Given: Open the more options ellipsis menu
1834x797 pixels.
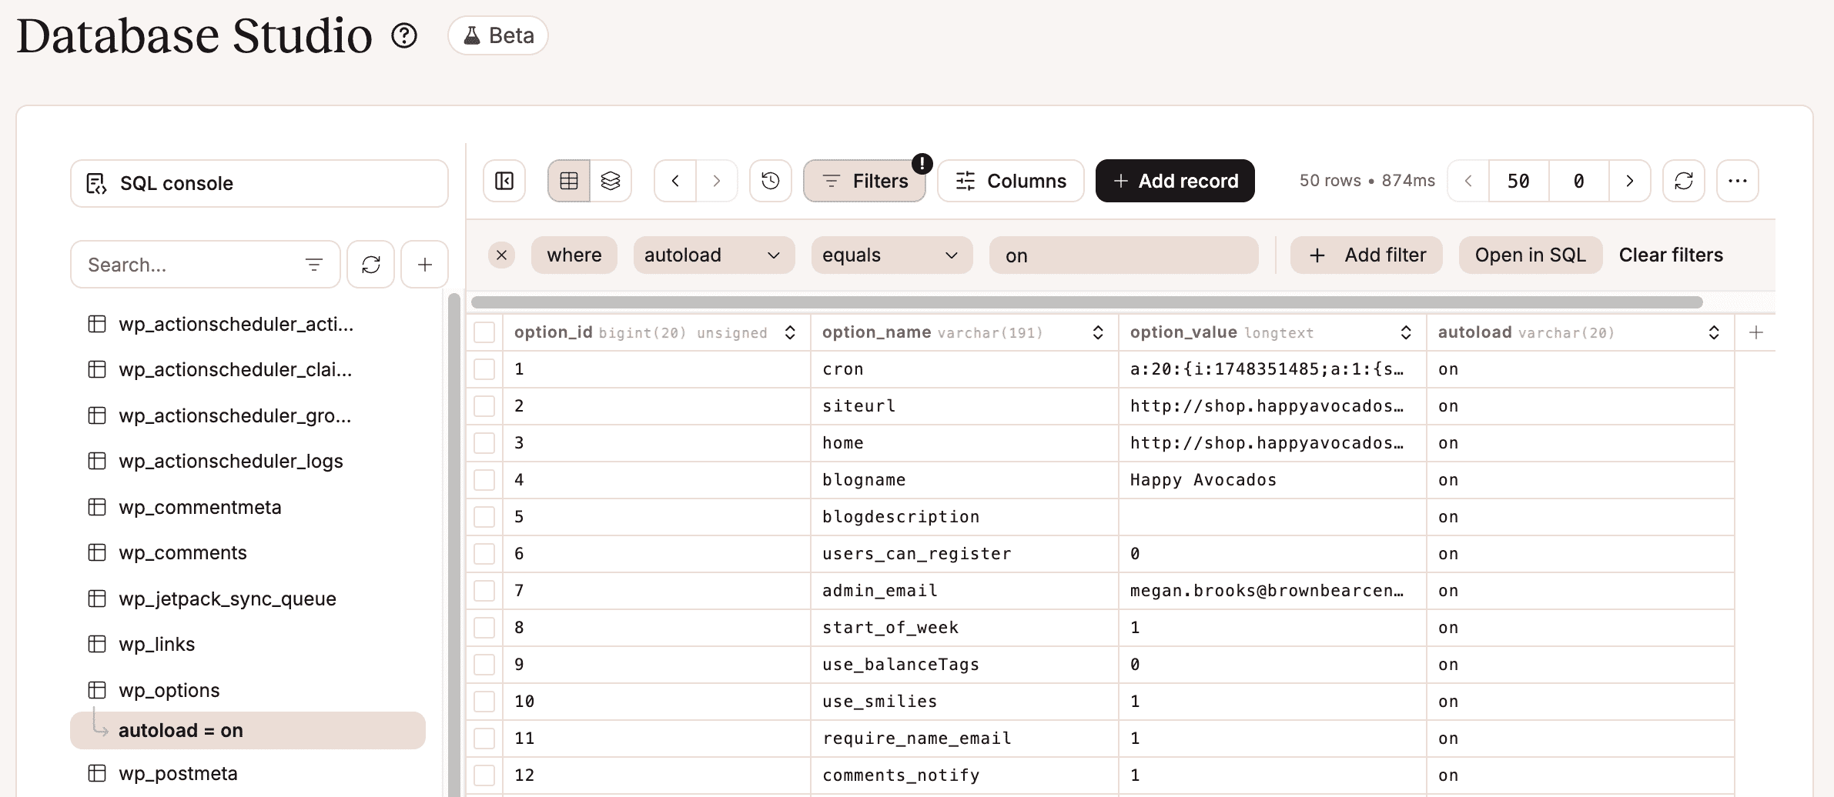Looking at the screenshot, I should [x=1738, y=181].
